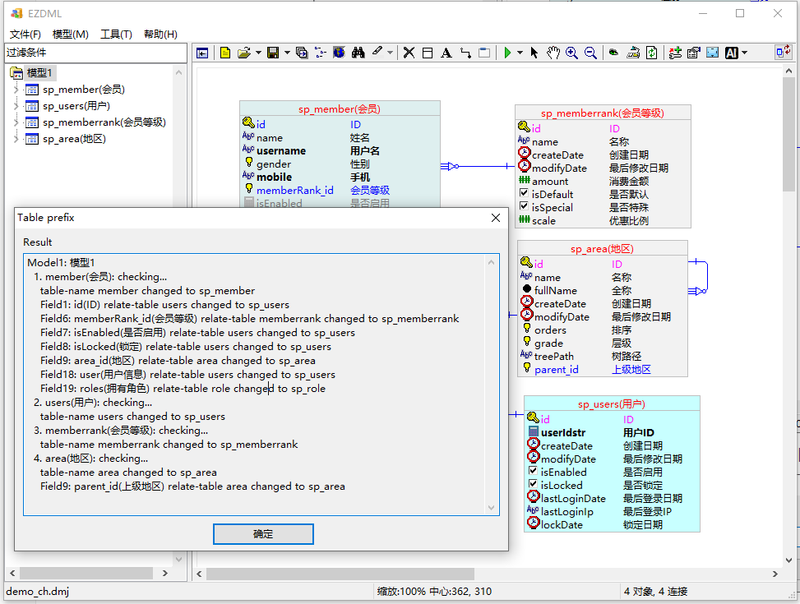Open the 工具(T) menu
Image resolution: width=800 pixels, height=604 pixels.
pos(116,34)
